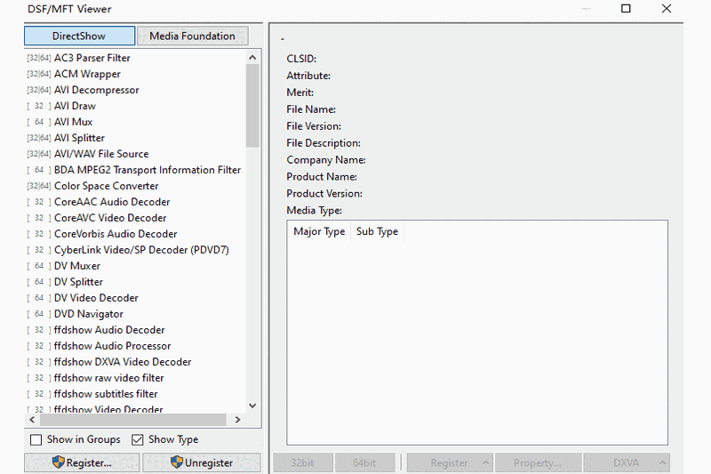This screenshot has width=711, height=474.
Task: Uncheck the Show Type checkbox
Action: (x=138, y=439)
